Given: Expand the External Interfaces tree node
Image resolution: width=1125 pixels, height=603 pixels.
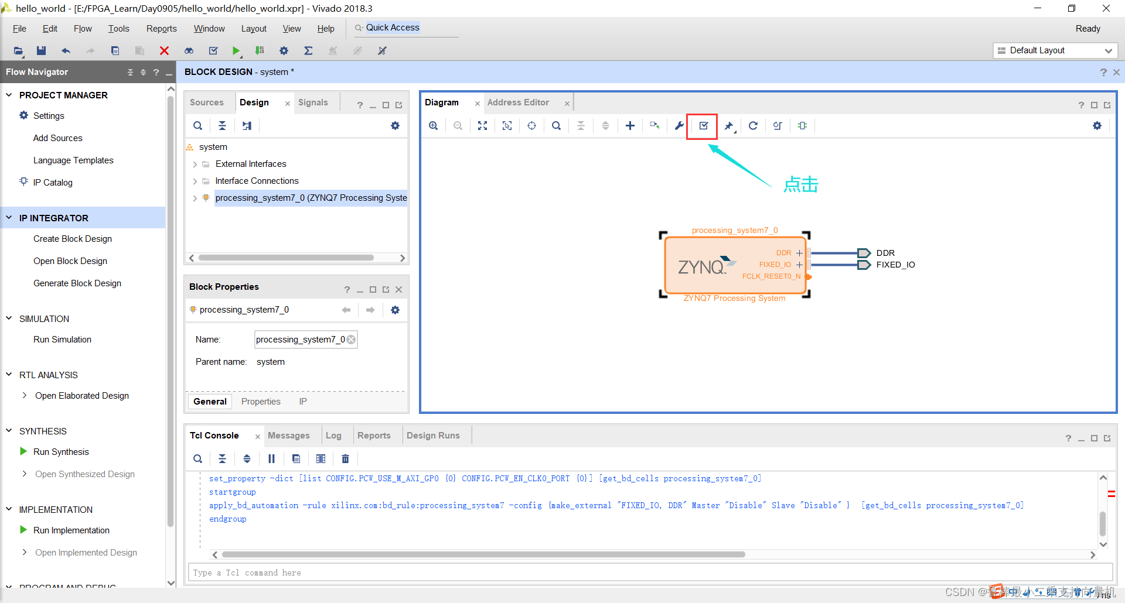Looking at the screenshot, I should point(195,165).
